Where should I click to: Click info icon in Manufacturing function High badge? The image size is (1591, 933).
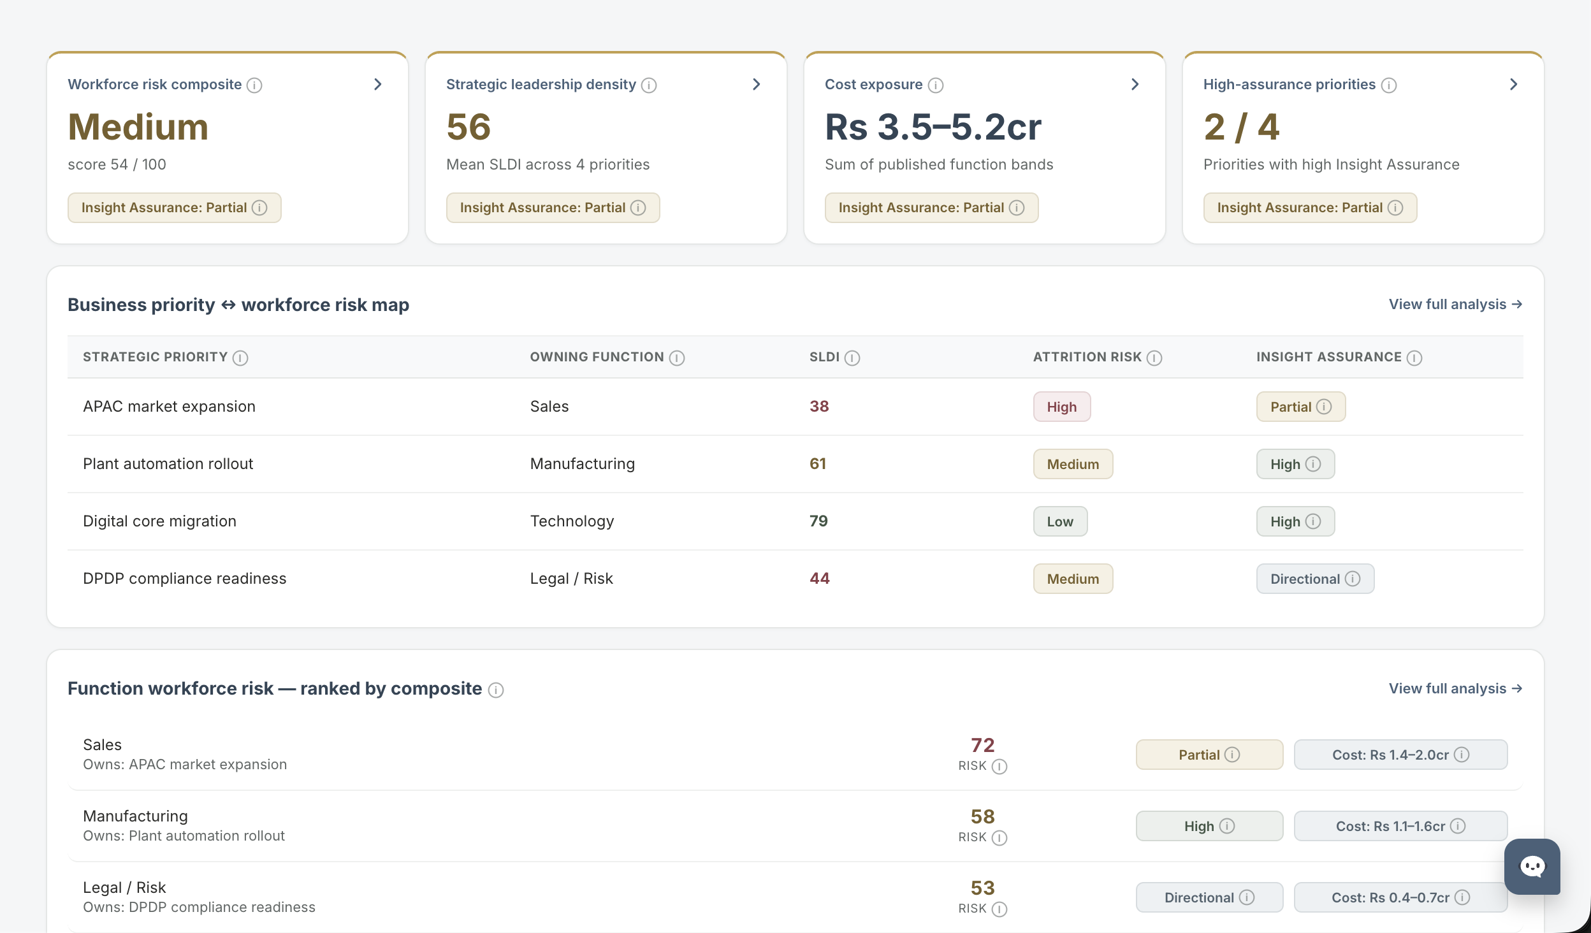tap(1227, 826)
